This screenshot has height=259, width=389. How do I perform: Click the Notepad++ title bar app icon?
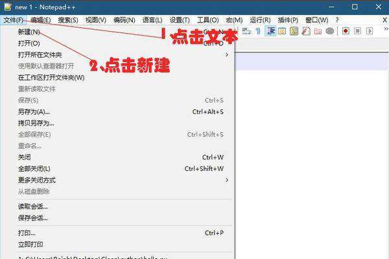8,6
